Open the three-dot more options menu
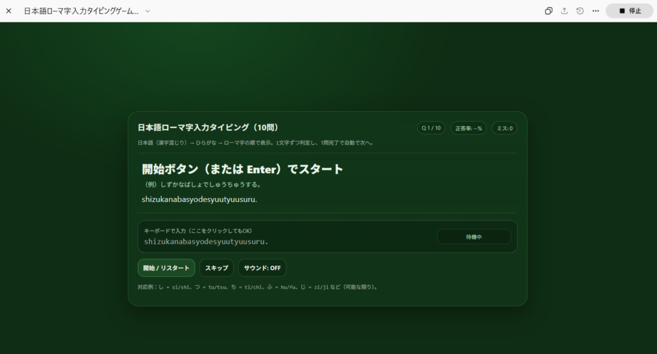657x354 pixels. 595,11
